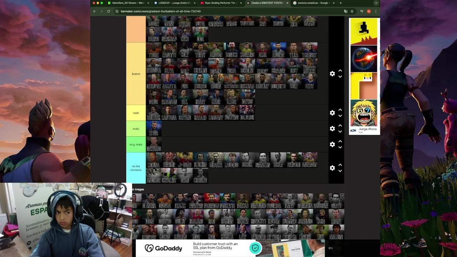
Task: Open the GoDaddy SSL banner ad
Action: coord(230,248)
